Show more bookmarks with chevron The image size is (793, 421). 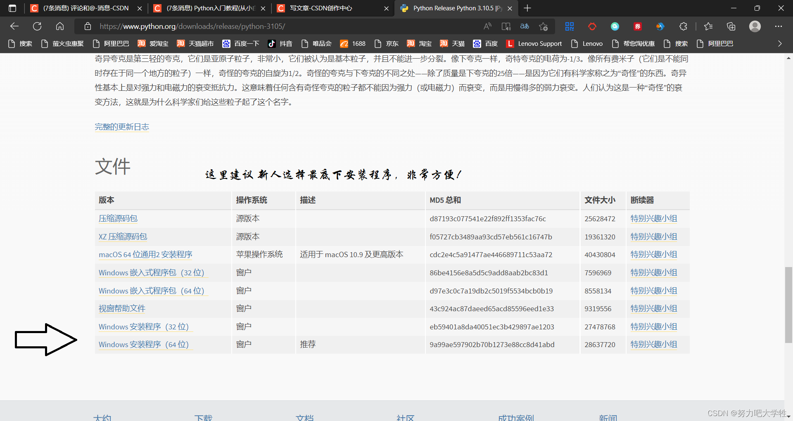(x=780, y=43)
